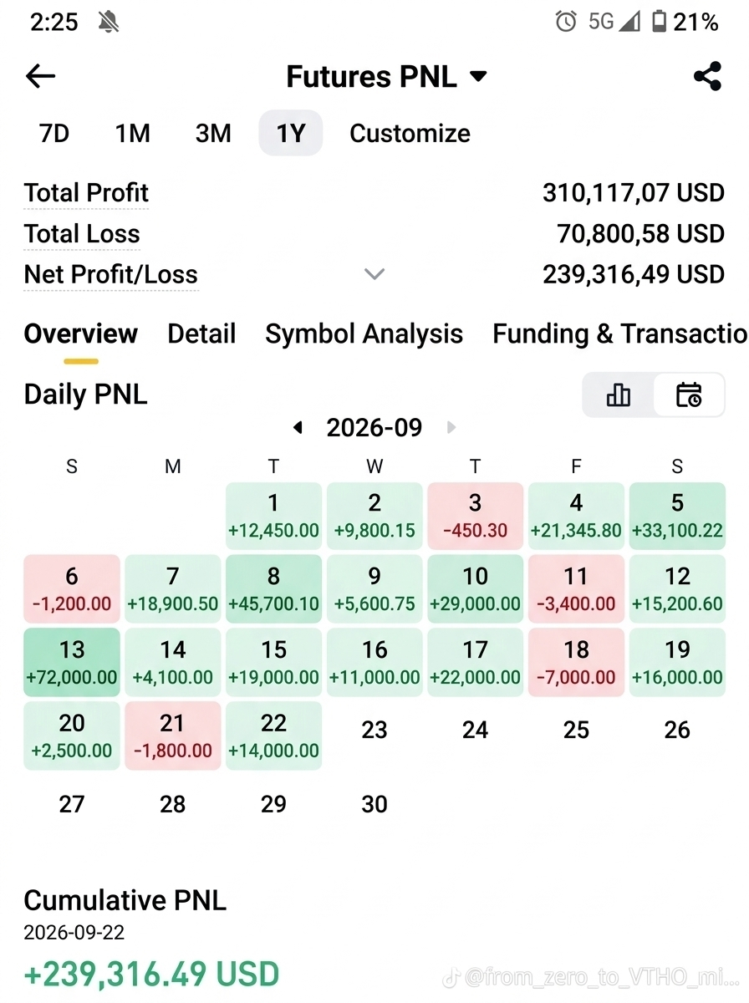Switch to calendar view icon
The image size is (749, 1003).
coord(689,395)
